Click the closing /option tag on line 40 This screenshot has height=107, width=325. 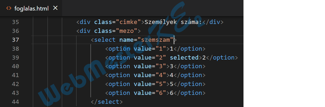pyautogui.click(x=190, y=66)
